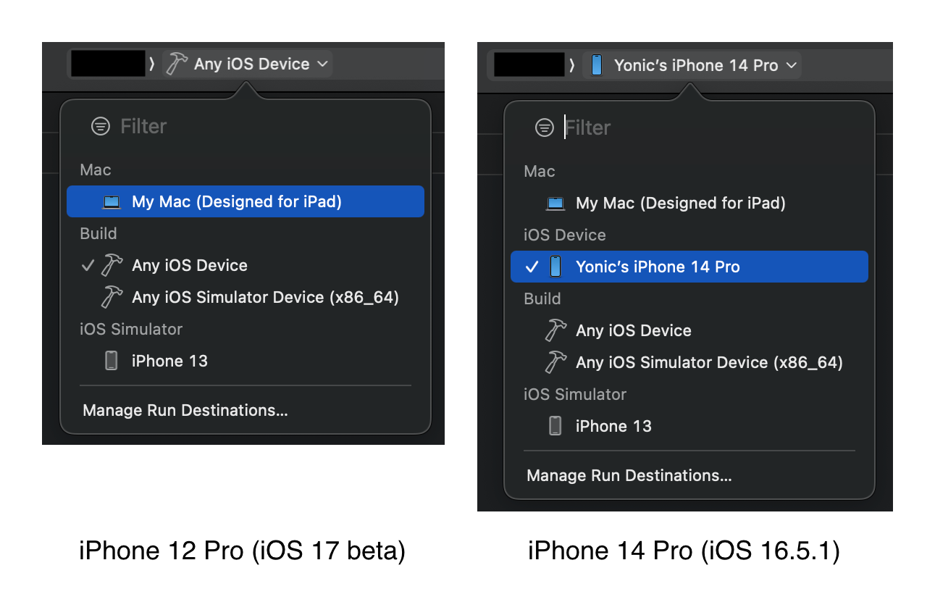
Task: Open Manage Run Destinations in iPhone 12 Pro screenshot
Action: click(185, 411)
